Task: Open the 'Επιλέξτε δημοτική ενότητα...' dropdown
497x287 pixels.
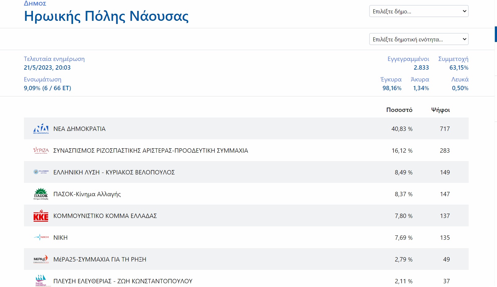Action: point(419,39)
